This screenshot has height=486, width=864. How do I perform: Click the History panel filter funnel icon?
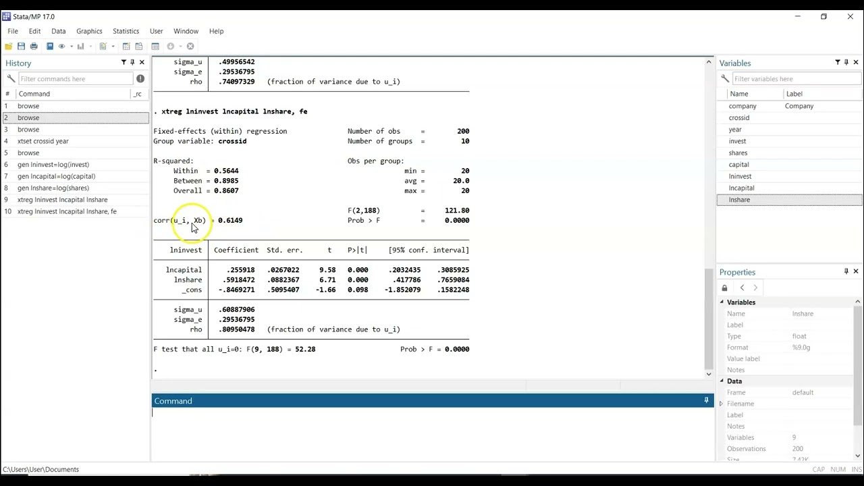124,62
